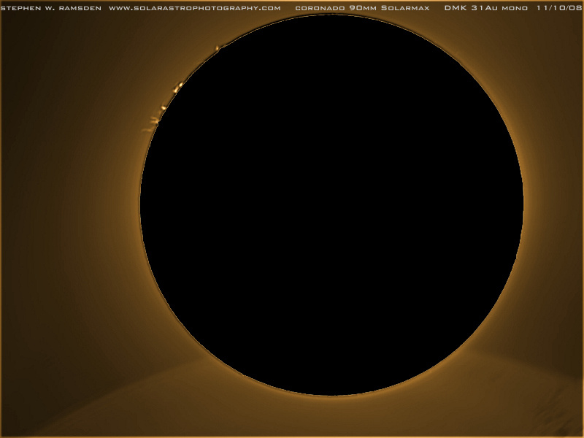Click the www.solarastrophotography.com caption text
Screen dimensions: 584x438
coord(195,8)
